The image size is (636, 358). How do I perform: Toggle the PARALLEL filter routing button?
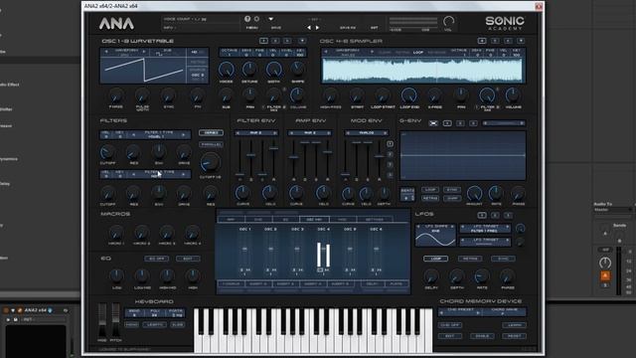[x=211, y=144]
